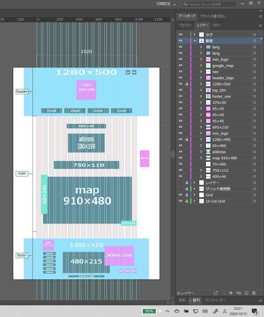This screenshot has height=317, width=264.
Task: Click the lock icon on the 1280×490 layer
Action: [x=187, y=139]
